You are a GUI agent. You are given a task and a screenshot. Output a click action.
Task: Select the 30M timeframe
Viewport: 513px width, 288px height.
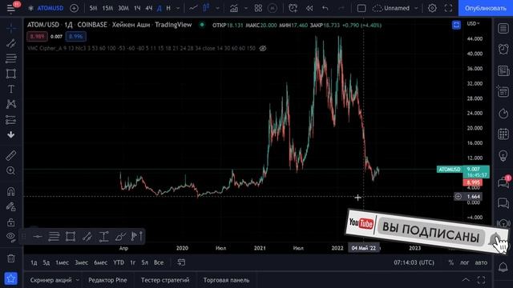pos(123,8)
